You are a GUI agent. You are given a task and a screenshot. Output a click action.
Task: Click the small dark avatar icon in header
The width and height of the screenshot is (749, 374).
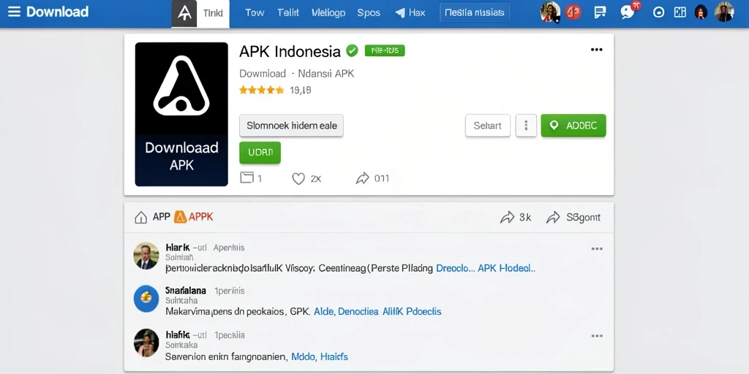point(701,12)
